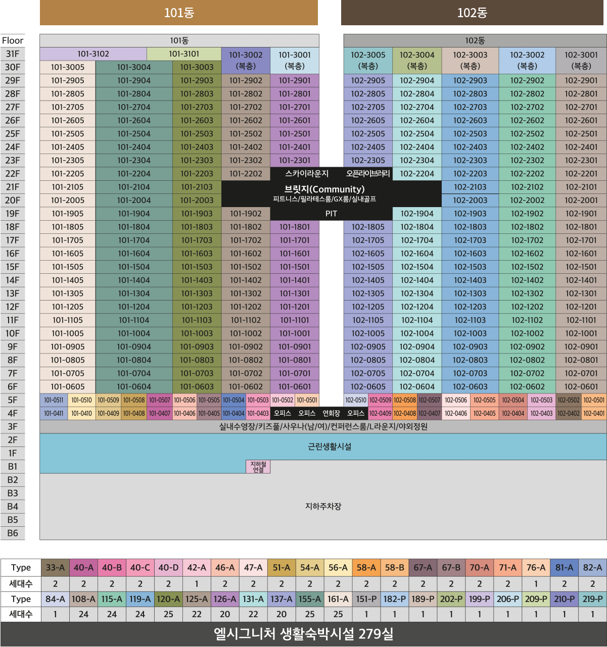Select unit 101-2502
This screenshot has width=607, height=647.
246,134
